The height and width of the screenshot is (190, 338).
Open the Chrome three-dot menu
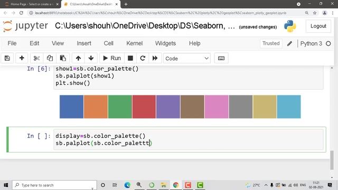pos(333,13)
